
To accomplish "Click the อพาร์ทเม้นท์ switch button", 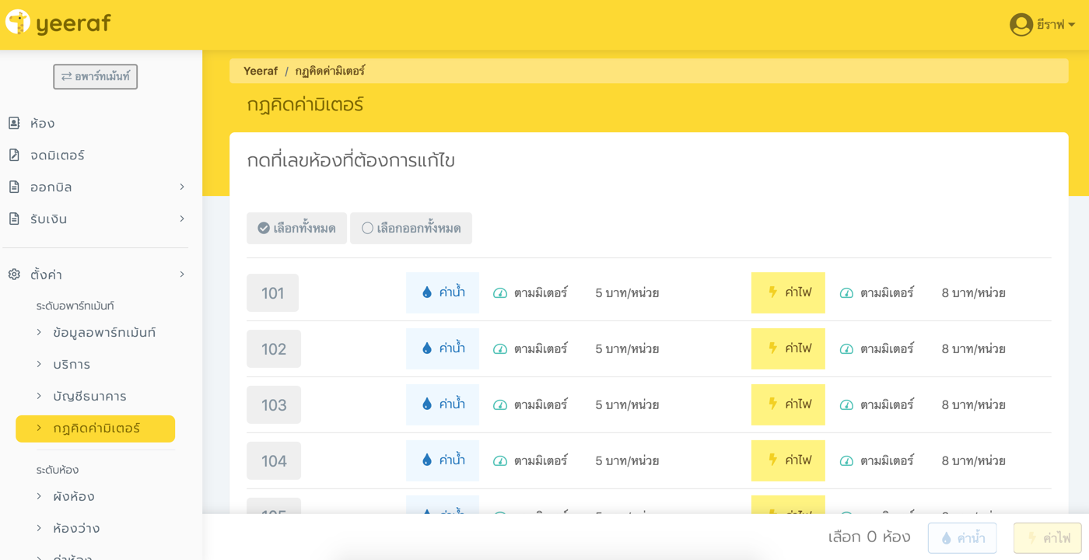I will [96, 76].
